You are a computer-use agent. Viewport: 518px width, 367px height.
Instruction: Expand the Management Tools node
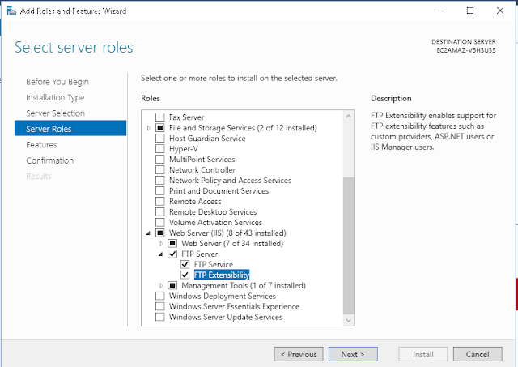tap(161, 285)
